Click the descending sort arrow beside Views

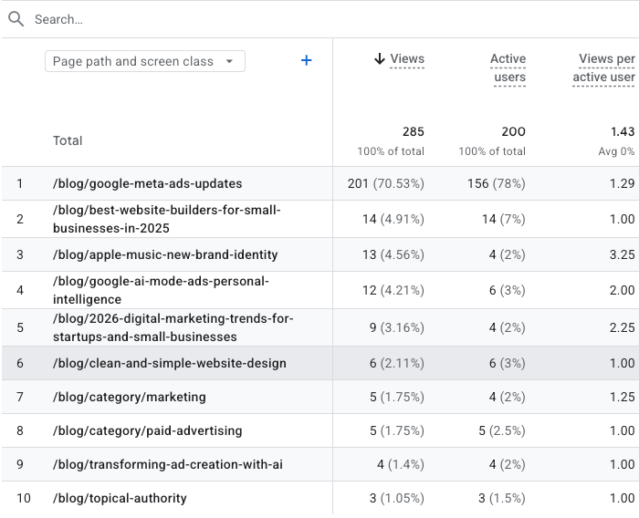pyautogui.click(x=380, y=58)
